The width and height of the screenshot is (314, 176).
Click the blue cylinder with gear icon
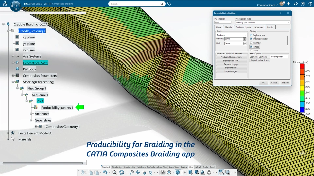[x=190, y=172]
